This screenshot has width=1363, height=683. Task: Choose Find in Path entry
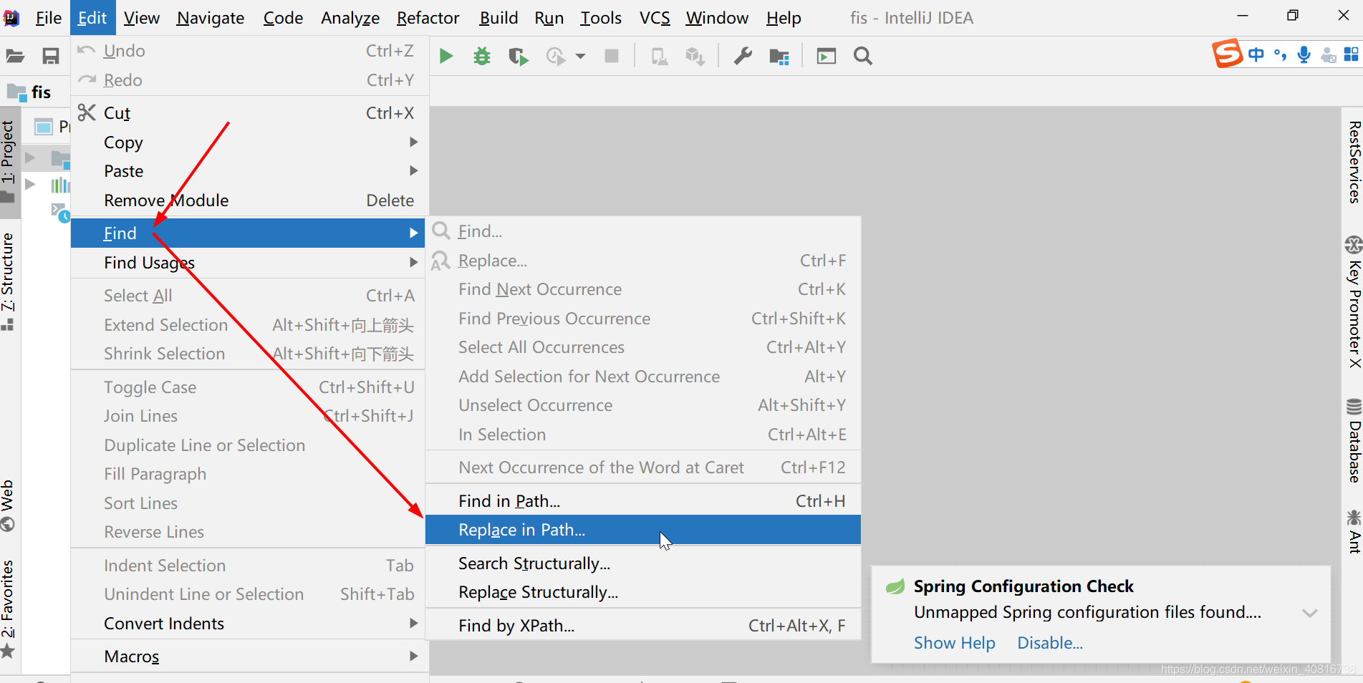642,501
